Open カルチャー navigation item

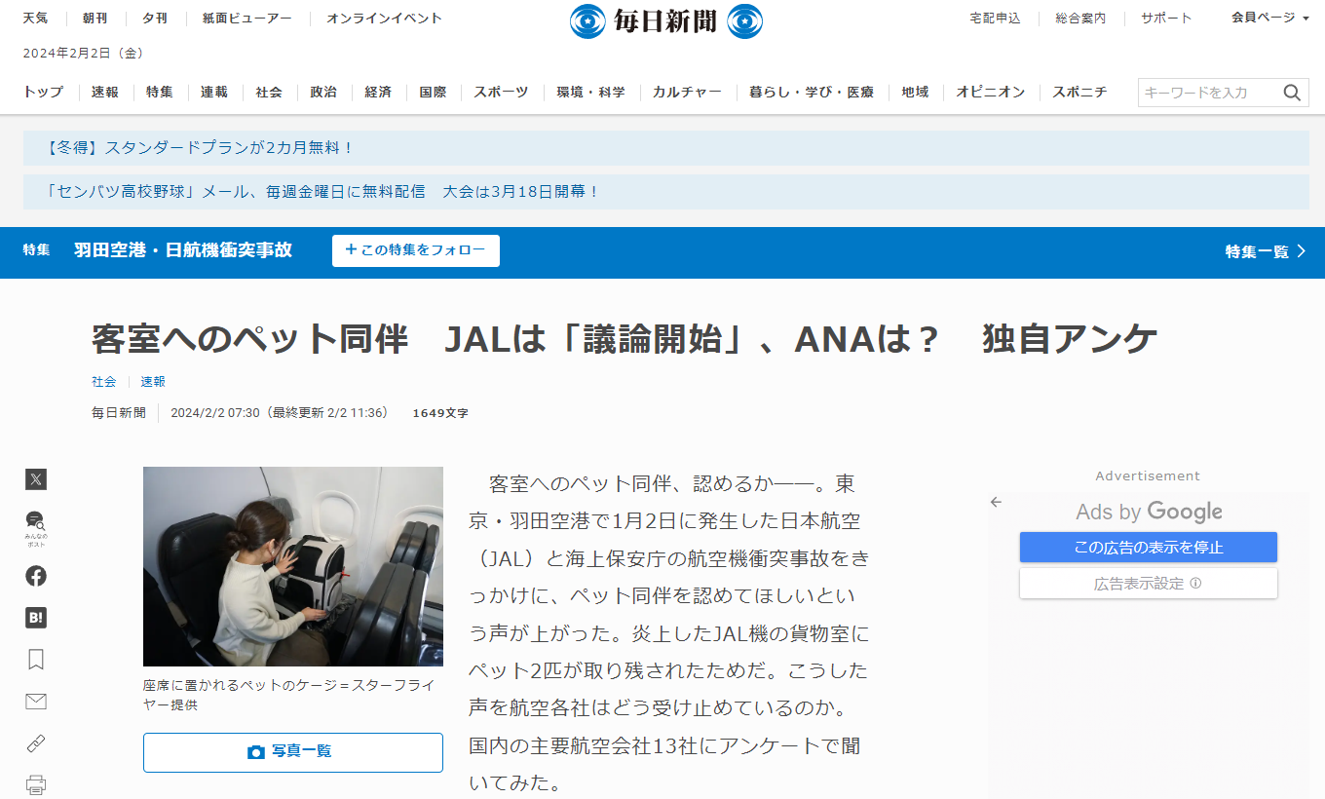pyautogui.click(x=687, y=92)
